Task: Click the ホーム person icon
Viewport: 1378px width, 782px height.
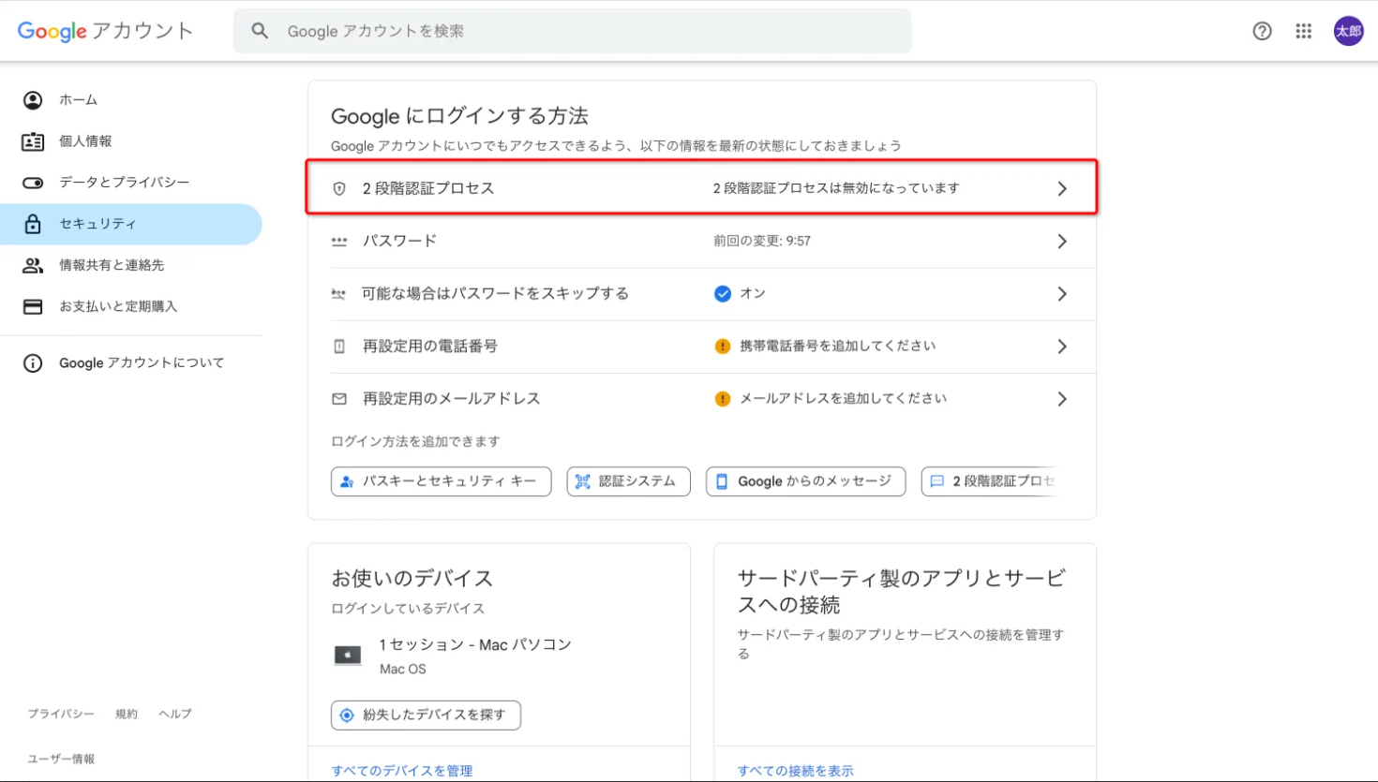Action: click(x=33, y=100)
